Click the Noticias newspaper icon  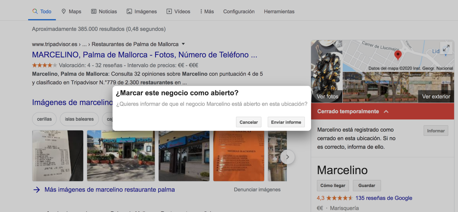(x=94, y=11)
